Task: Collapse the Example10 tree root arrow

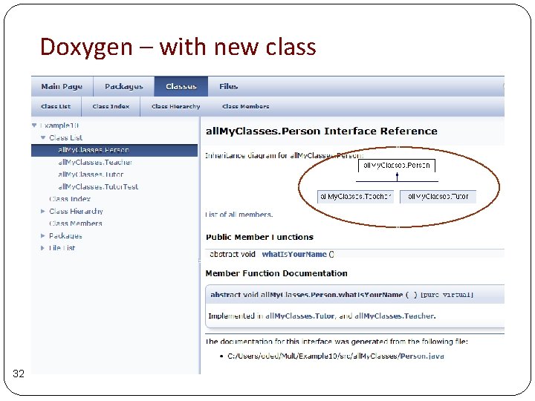Action: [x=34, y=125]
